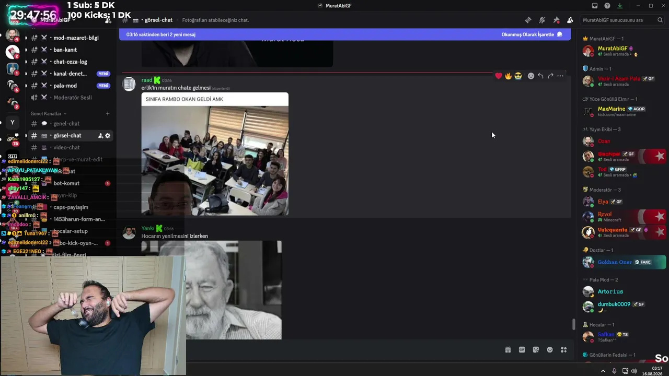Viewport: 669px width, 376px height.
Task: Open the gift icon in message bar
Action: (x=507, y=350)
